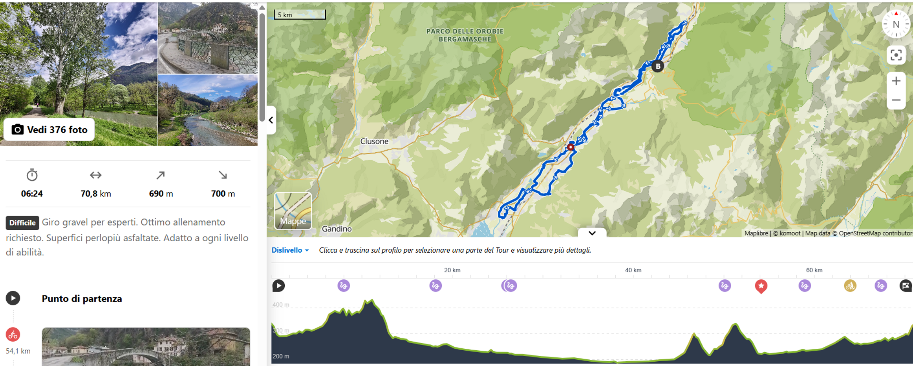Screen dimensions: 913x366
Task: Open the river valley photo thumbnail
Action: 207,110
